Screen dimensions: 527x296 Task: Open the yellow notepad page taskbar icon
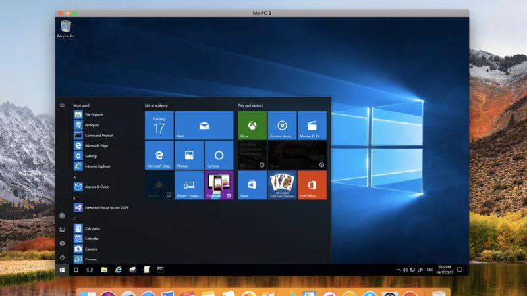[146, 270]
